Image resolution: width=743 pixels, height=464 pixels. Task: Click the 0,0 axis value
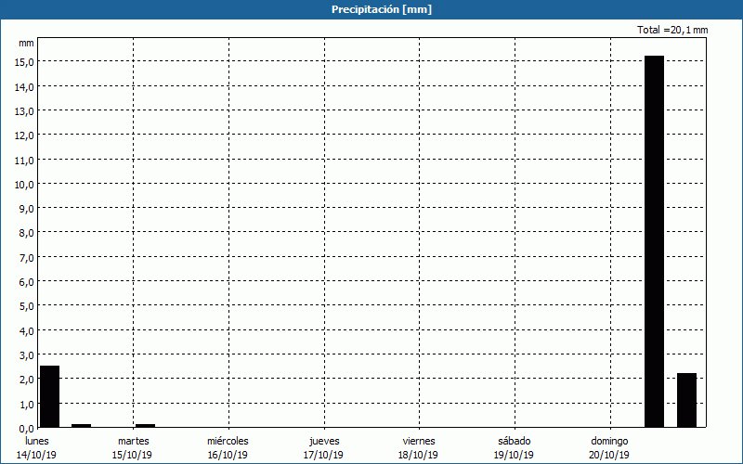point(27,429)
